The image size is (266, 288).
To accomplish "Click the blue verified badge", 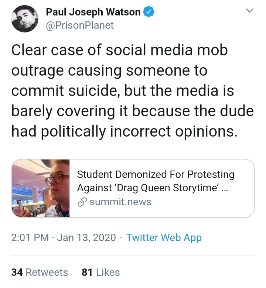I will tap(149, 11).
